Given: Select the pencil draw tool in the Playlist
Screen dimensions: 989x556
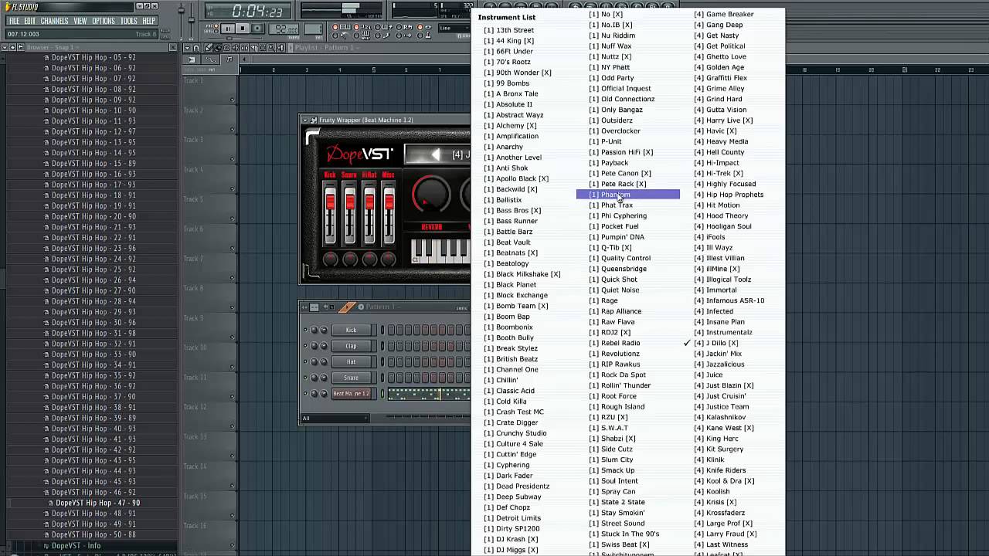Looking at the screenshot, I should tap(209, 47).
